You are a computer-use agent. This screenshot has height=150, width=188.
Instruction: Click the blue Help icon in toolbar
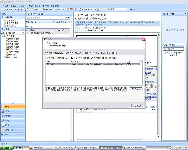tap(131, 9)
